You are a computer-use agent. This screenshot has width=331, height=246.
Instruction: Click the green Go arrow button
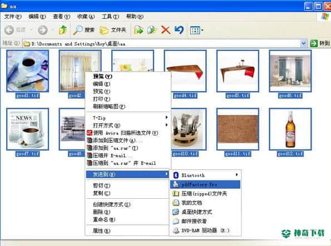(x=314, y=43)
